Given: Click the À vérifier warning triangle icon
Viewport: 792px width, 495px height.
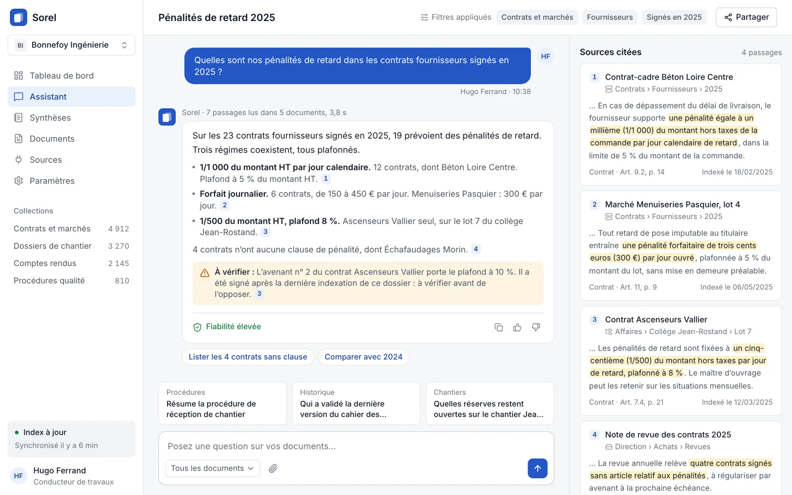Looking at the screenshot, I should [x=205, y=273].
